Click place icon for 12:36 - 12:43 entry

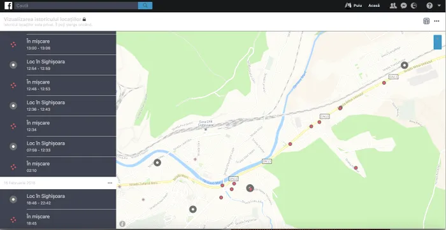[x=13, y=106]
